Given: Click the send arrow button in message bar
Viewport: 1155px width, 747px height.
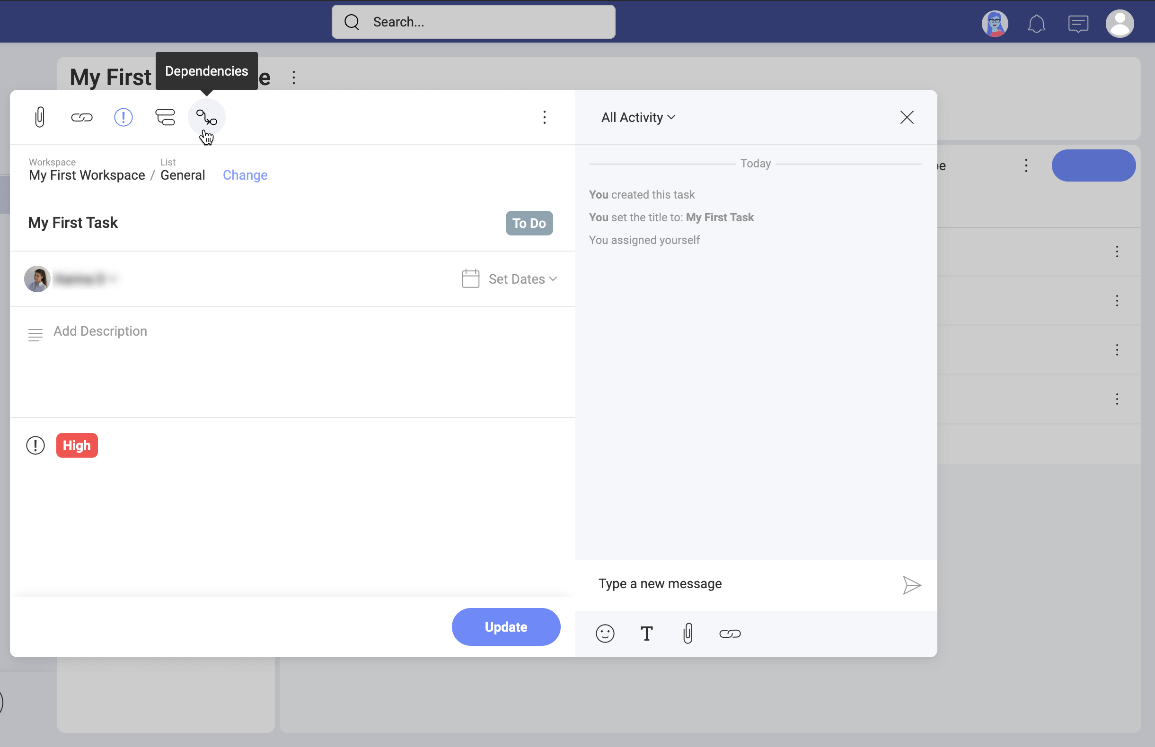Looking at the screenshot, I should (911, 585).
